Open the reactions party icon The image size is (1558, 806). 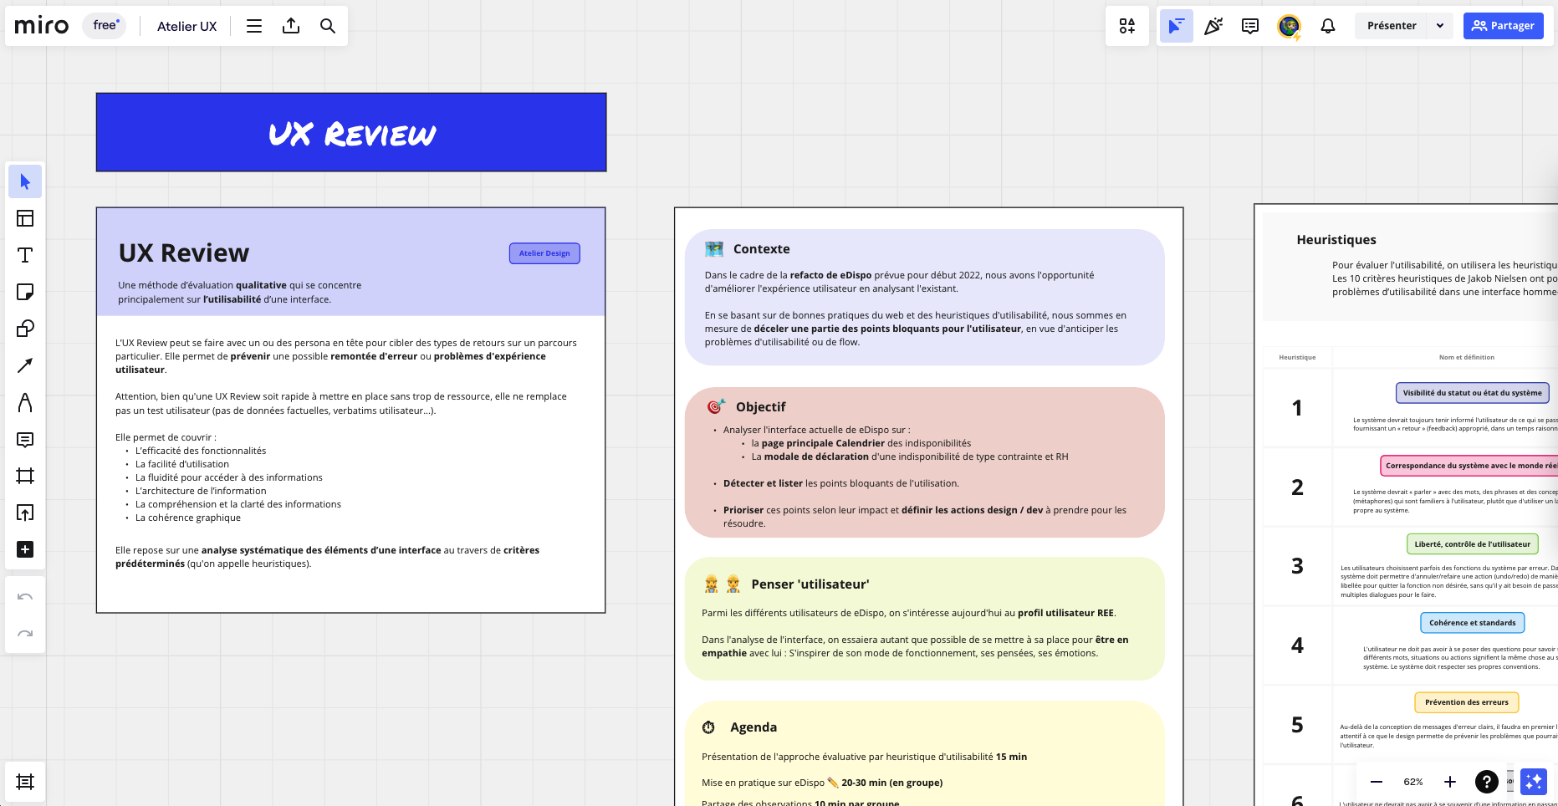(x=1213, y=26)
